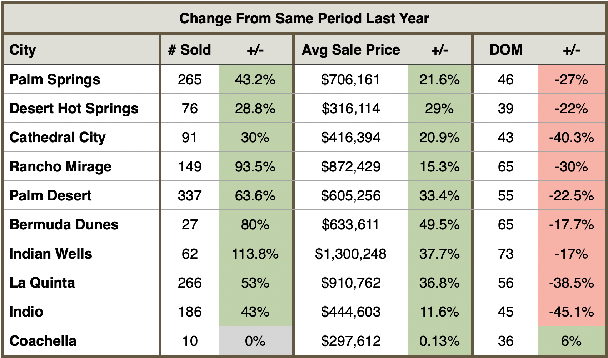Click the DOM column header
The height and width of the screenshot is (358, 608).
(x=506, y=50)
